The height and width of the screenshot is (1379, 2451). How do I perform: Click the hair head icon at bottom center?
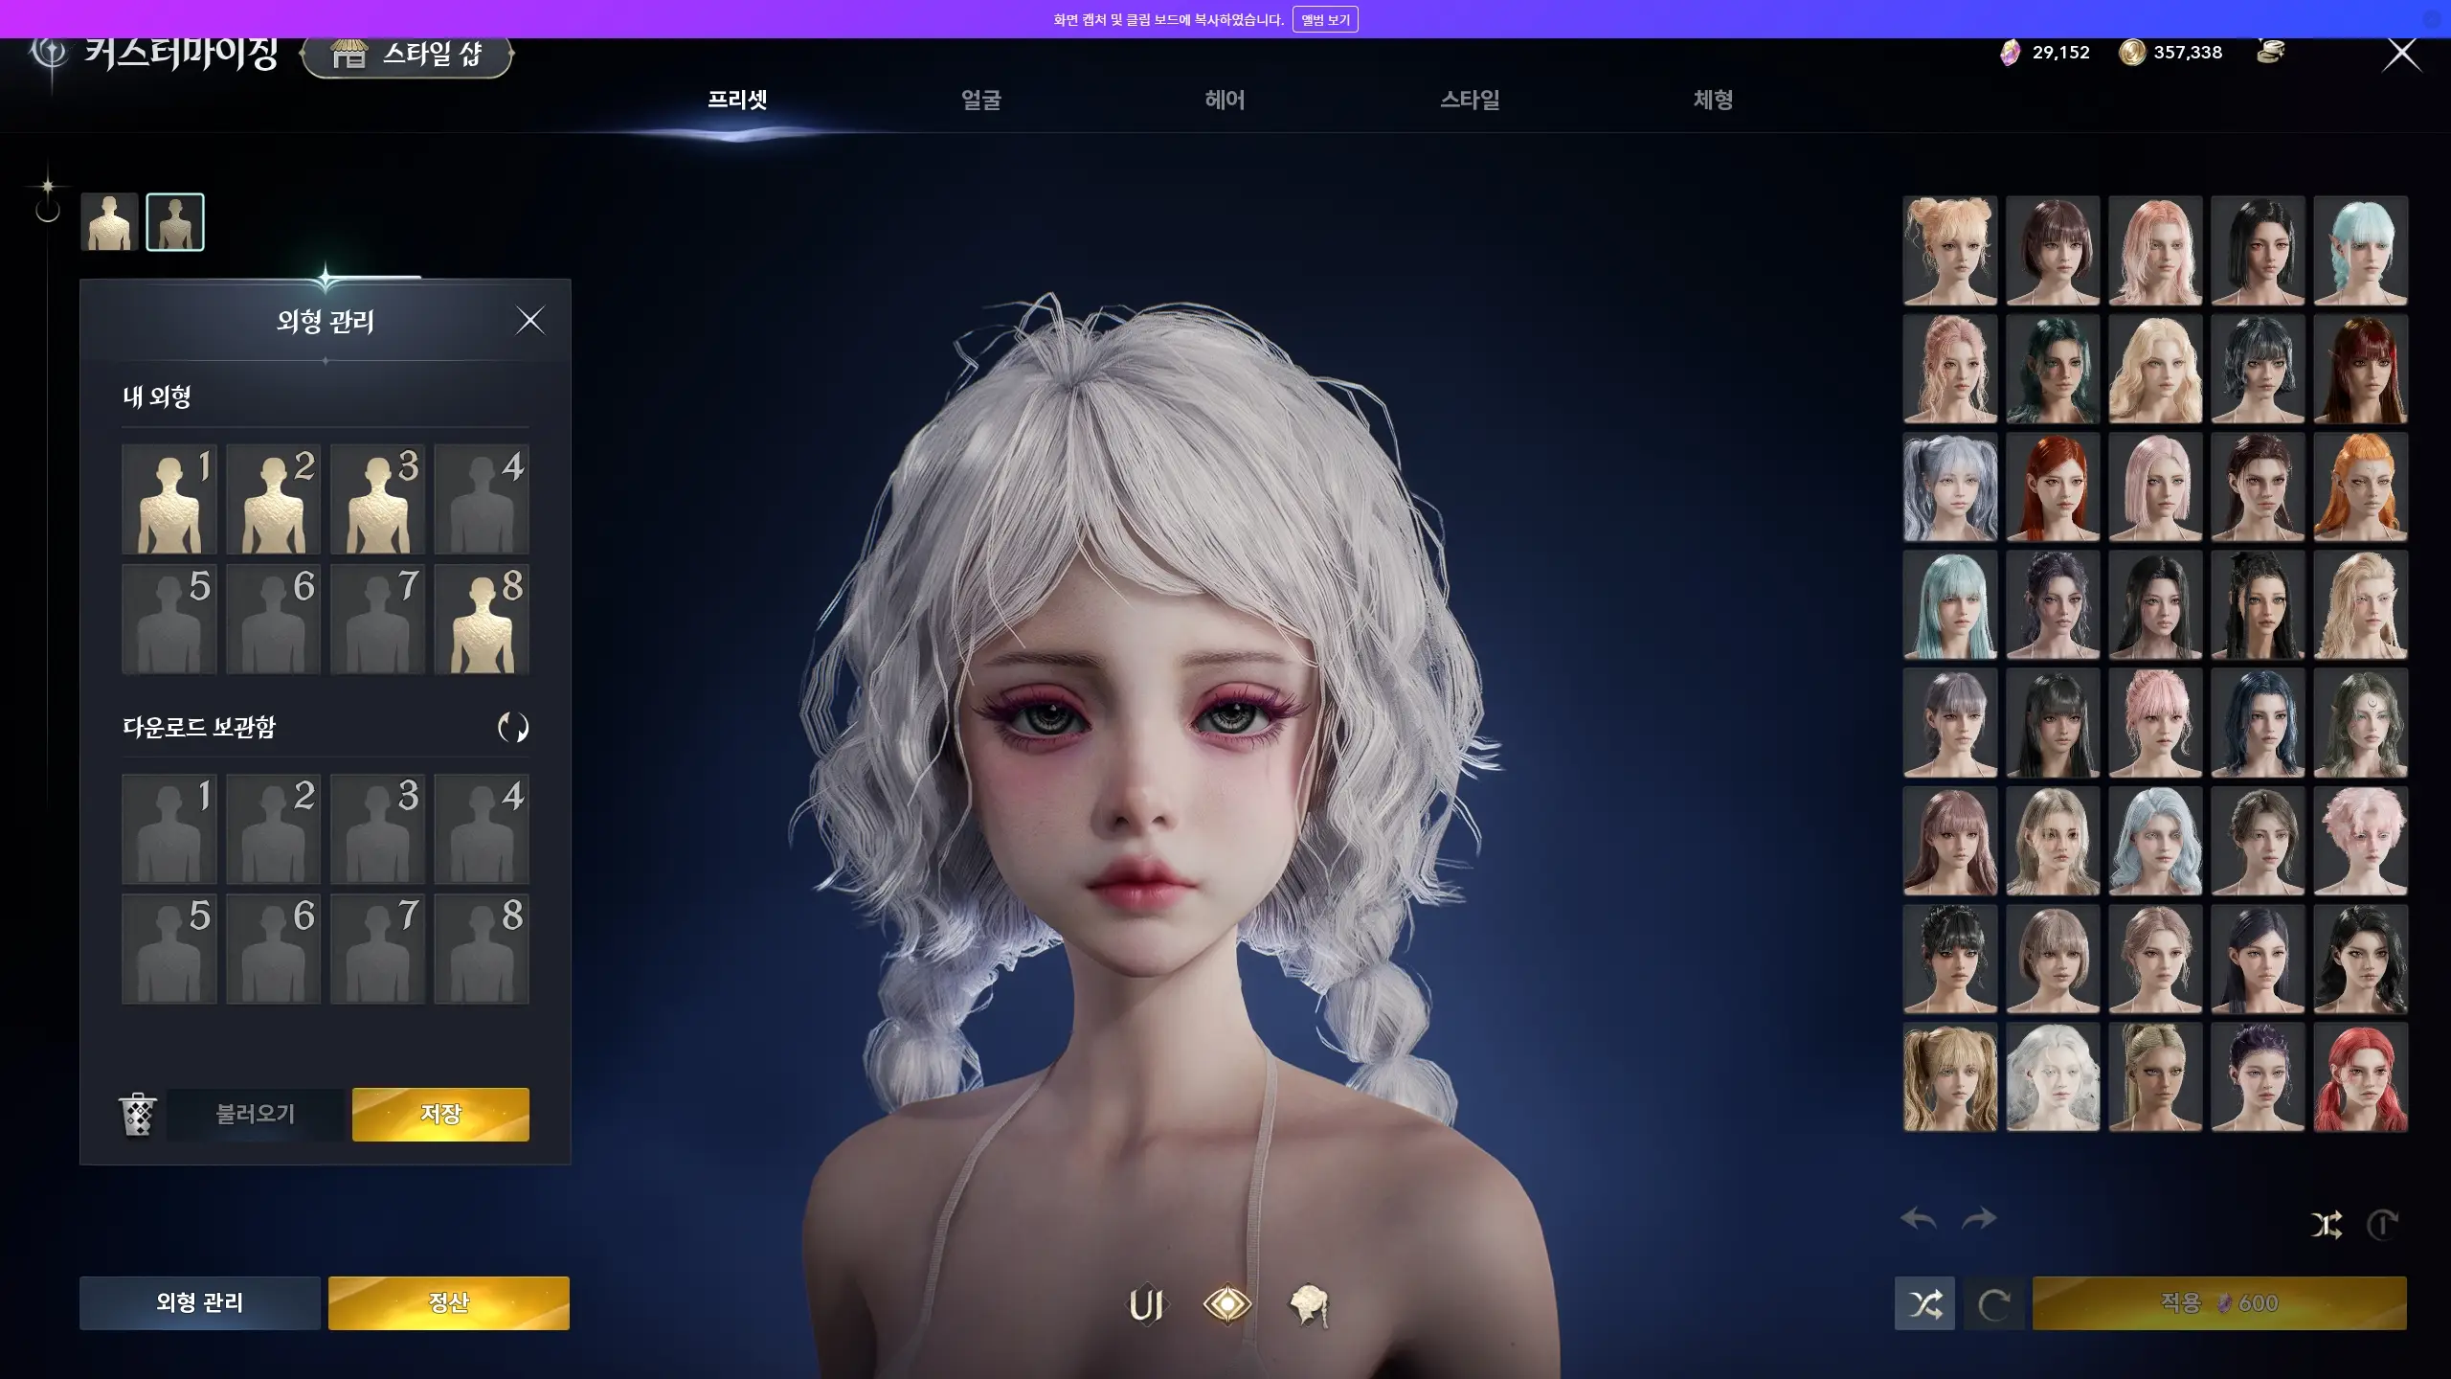[x=1310, y=1306]
